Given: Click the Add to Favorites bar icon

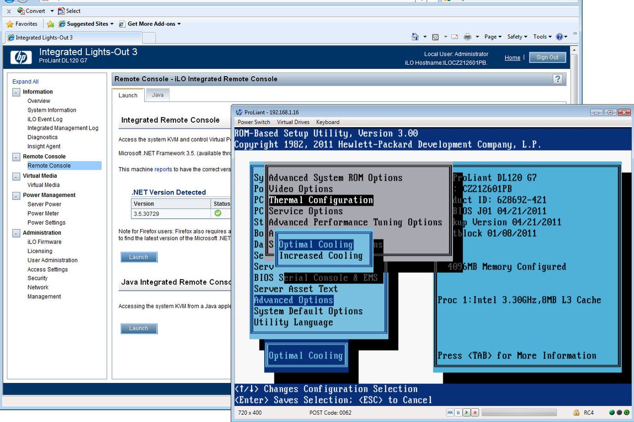Looking at the screenshot, I should (x=51, y=24).
